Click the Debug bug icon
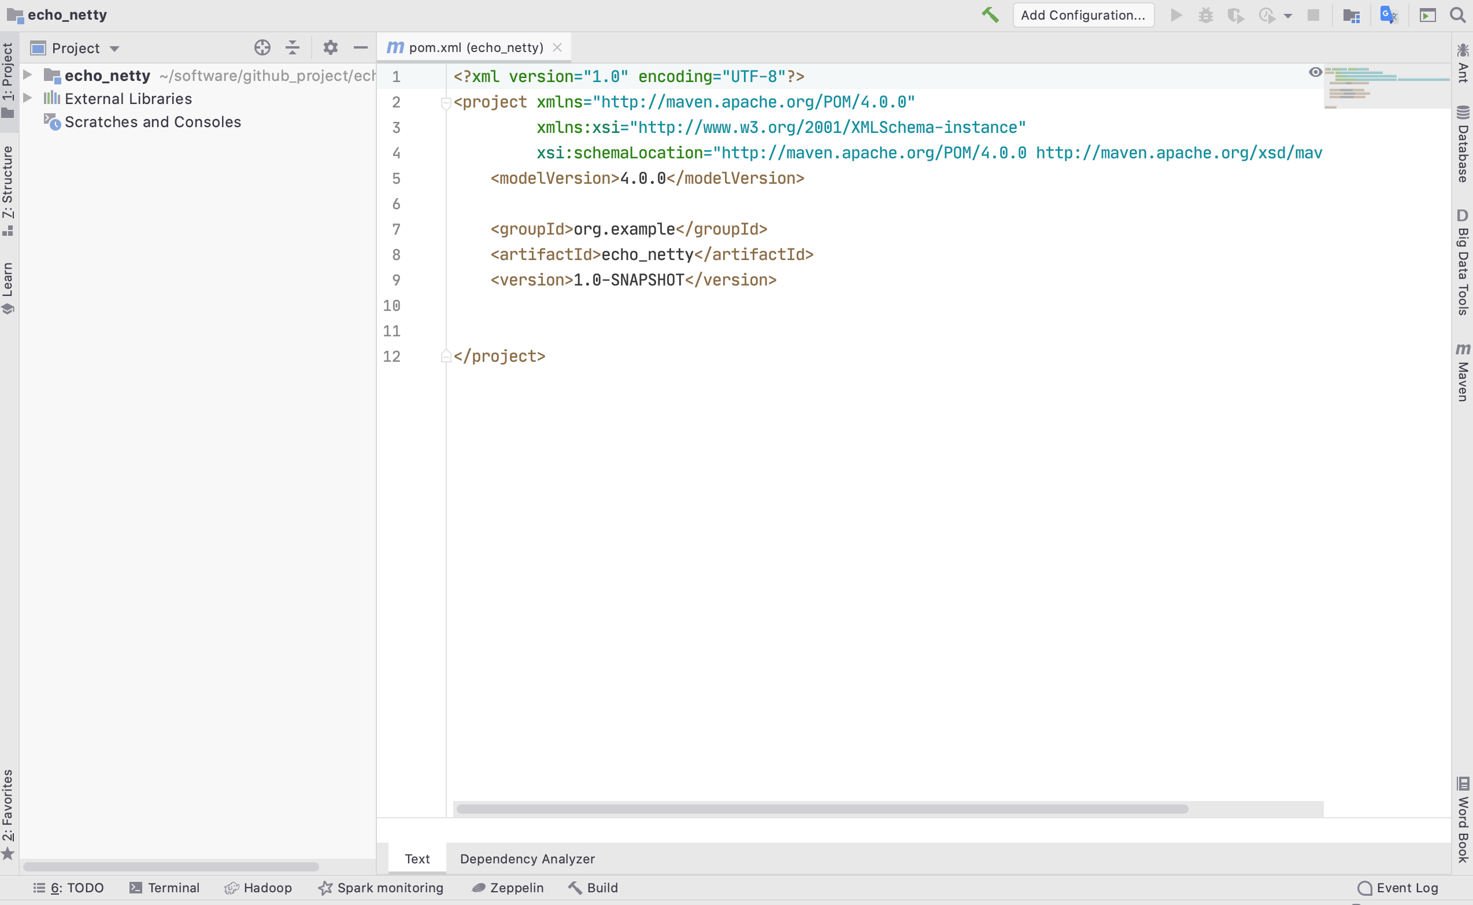The height and width of the screenshot is (905, 1473). [x=1206, y=15]
